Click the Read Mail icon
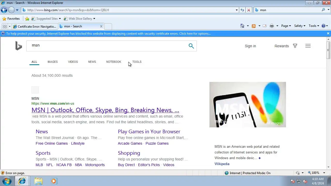This screenshot has width=331, height=186. tap(265, 26)
